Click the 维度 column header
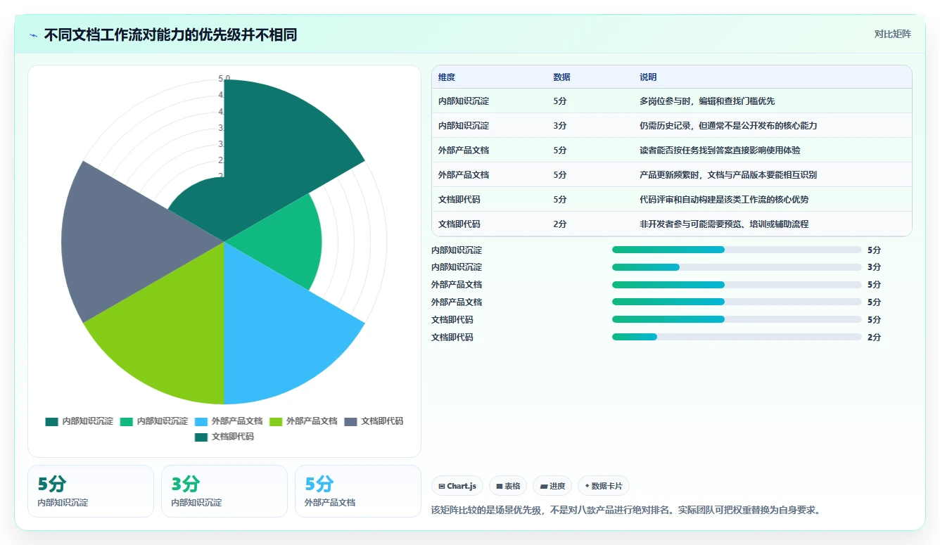Image resolution: width=940 pixels, height=545 pixels. click(x=447, y=77)
